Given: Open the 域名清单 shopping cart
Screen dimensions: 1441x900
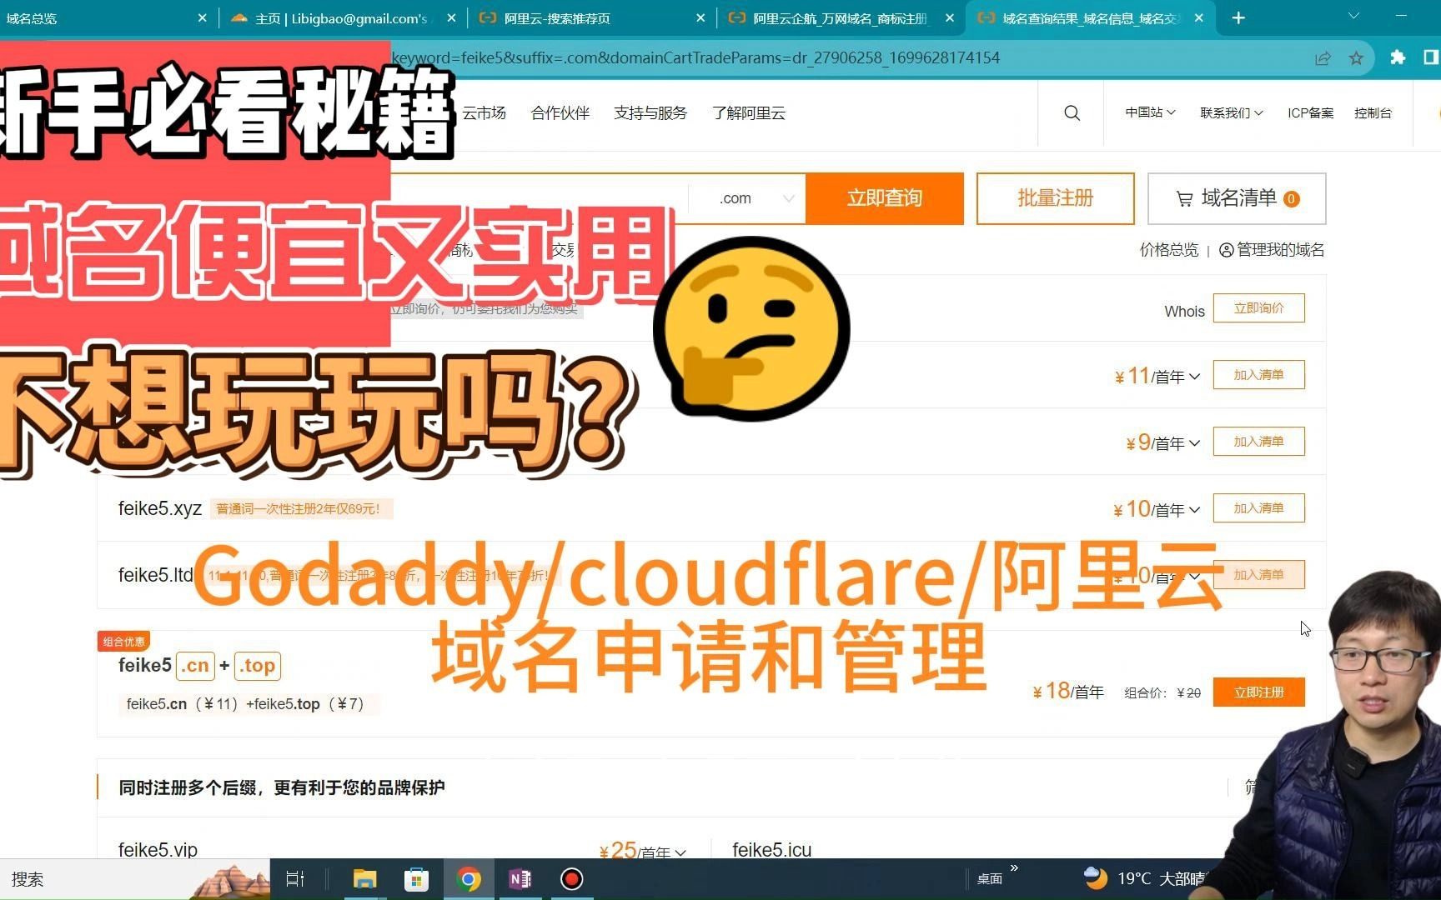Looking at the screenshot, I should [1236, 198].
